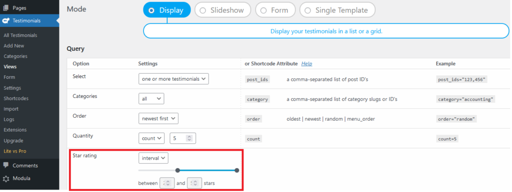This screenshot has width=512, height=192.
Task: Expand the Order 'newest first' dropdown
Action: pos(158,119)
